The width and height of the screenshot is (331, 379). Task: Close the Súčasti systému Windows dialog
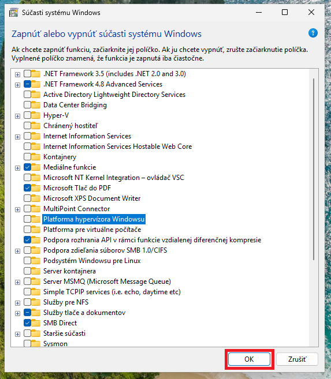coord(311,12)
